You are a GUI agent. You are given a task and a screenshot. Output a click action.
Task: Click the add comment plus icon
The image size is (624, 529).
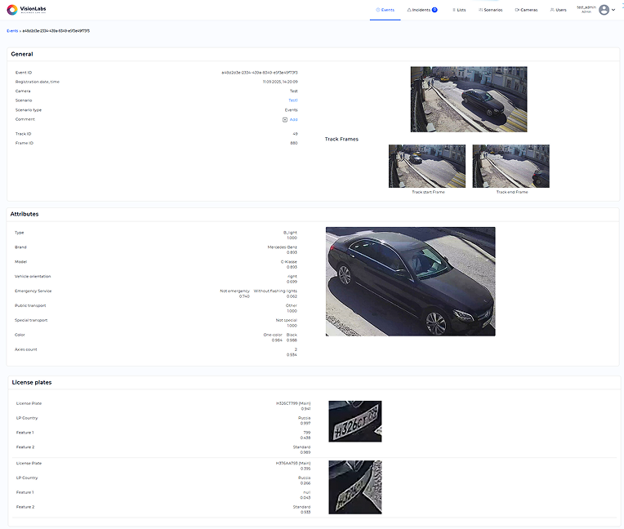coord(284,119)
